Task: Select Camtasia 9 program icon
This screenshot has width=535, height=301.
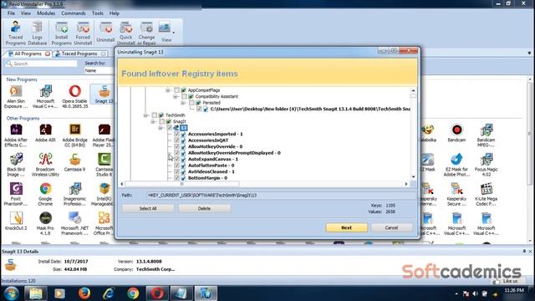Action: click(74, 162)
